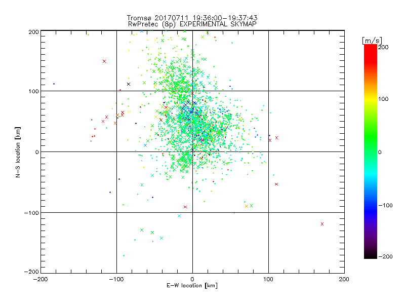Select the isolated red X near E-W 170 km
This screenshot has width=405, height=304.
coord(322,224)
